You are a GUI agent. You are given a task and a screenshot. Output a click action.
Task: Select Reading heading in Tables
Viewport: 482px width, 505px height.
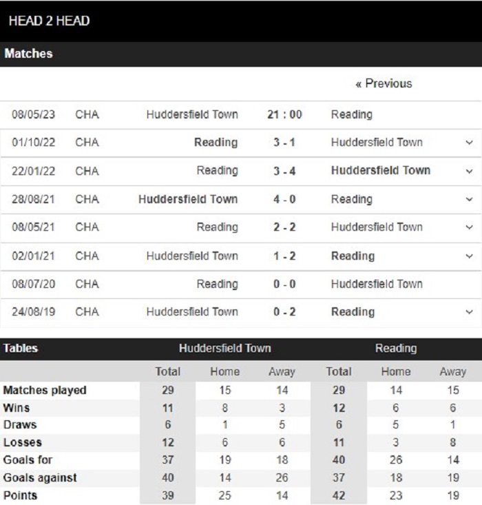(x=396, y=349)
